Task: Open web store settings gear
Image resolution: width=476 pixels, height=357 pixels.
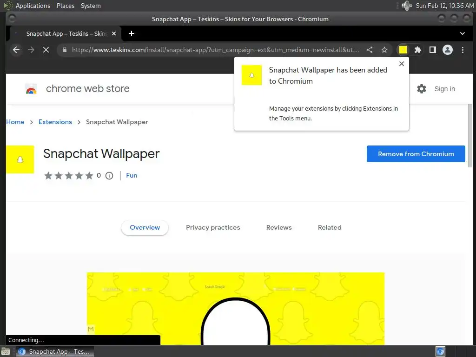Action: [421, 89]
